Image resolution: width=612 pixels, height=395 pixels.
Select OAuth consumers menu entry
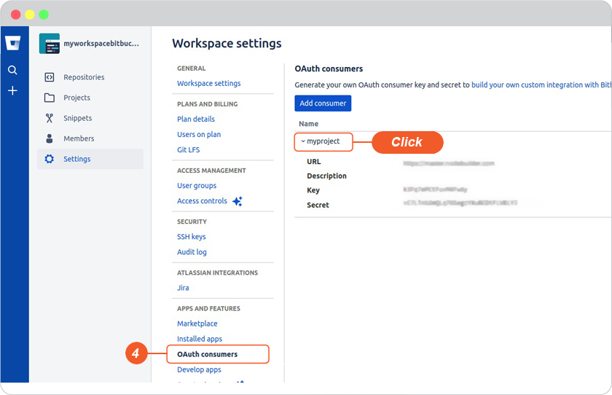[x=207, y=354]
